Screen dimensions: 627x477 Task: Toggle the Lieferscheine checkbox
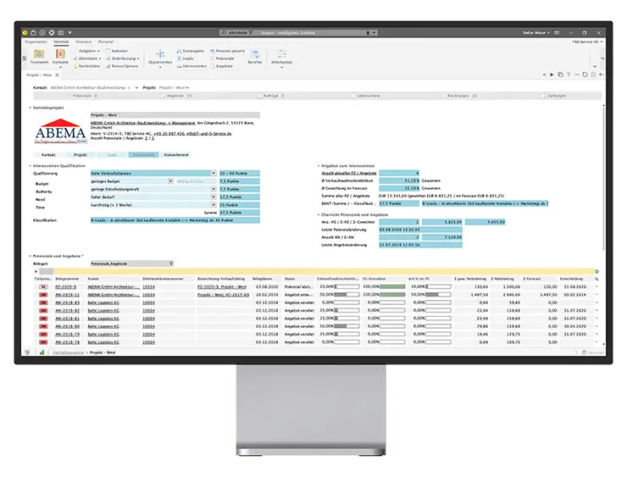[353, 96]
